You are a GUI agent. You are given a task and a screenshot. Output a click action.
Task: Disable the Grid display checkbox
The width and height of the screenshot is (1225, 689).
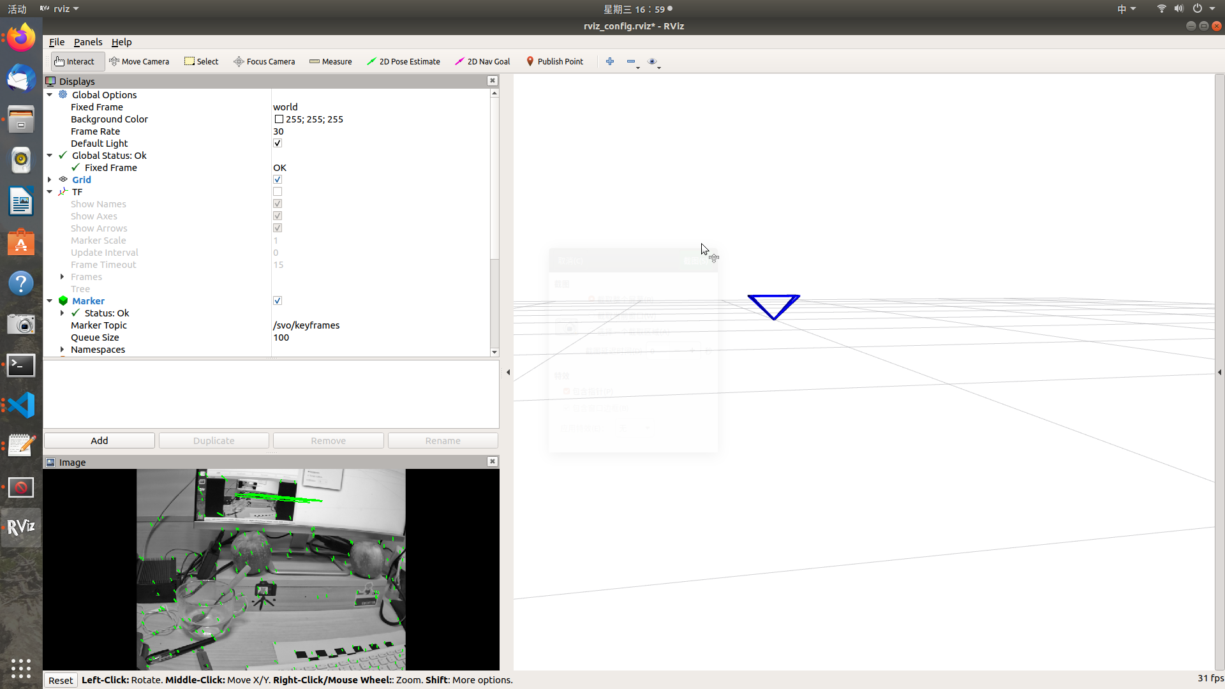[x=278, y=180]
